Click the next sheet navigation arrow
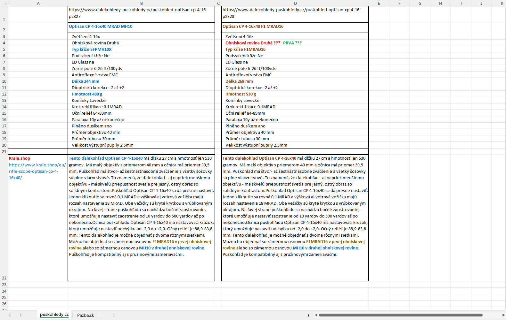Viewport: 506px width, 320px height. click(20, 315)
